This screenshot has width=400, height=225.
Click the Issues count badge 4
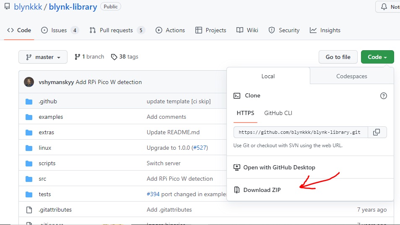coord(75,30)
